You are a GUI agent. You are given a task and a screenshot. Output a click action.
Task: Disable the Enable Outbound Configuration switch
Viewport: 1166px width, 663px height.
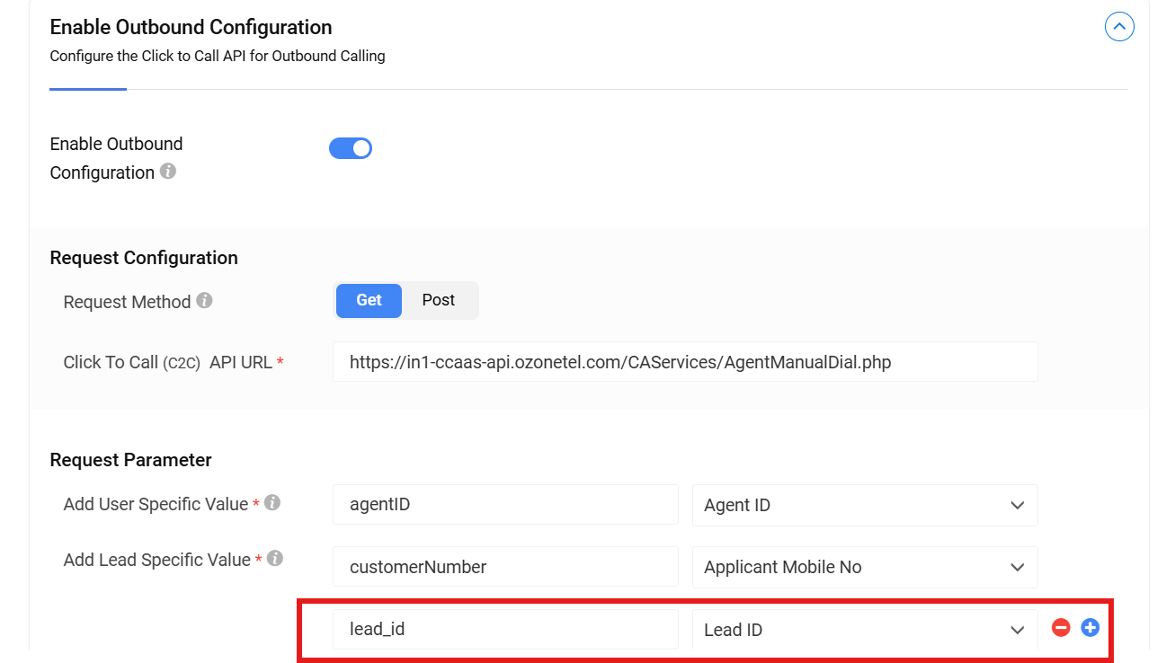pos(351,148)
